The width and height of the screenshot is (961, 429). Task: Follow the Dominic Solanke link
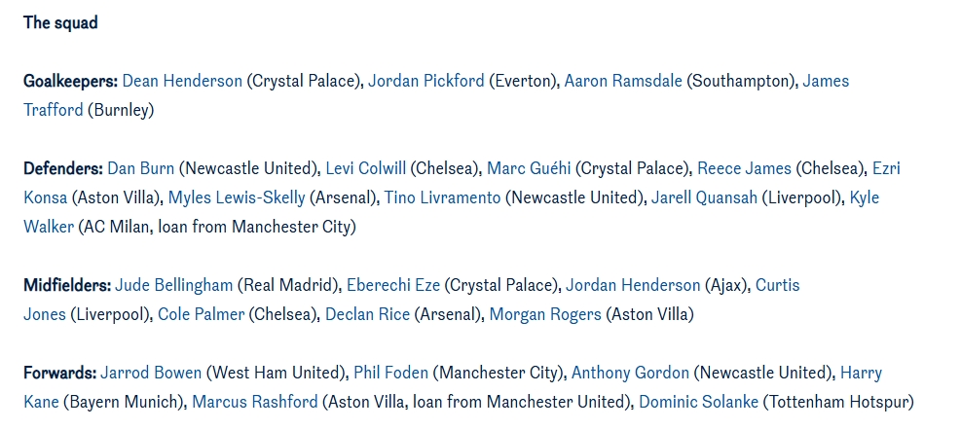click(x=699, y=402)
